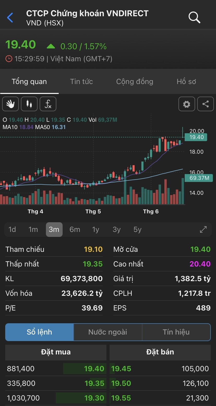216x406 pixels.
Task: Open chart settings gear
Action: click(187, 104)
